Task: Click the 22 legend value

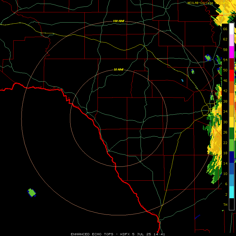Action: (225, 143)
